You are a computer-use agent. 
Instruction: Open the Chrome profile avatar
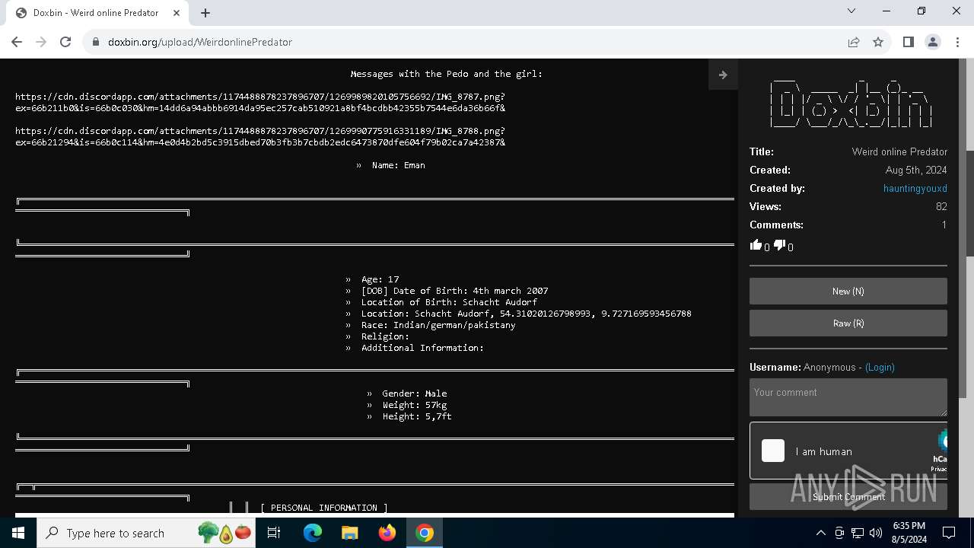click(x=933, y=42)
